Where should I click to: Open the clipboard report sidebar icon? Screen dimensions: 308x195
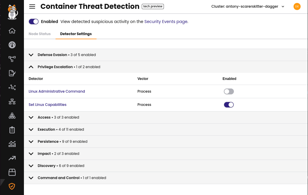(12, 130)
